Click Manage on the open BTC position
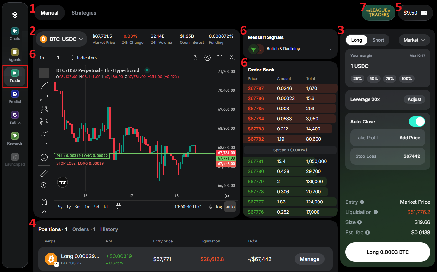The height and width of the screenshot is (272, 437). [309, 259]
